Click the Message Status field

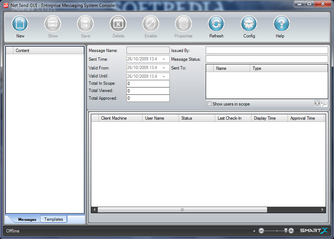tap(267, 59)
